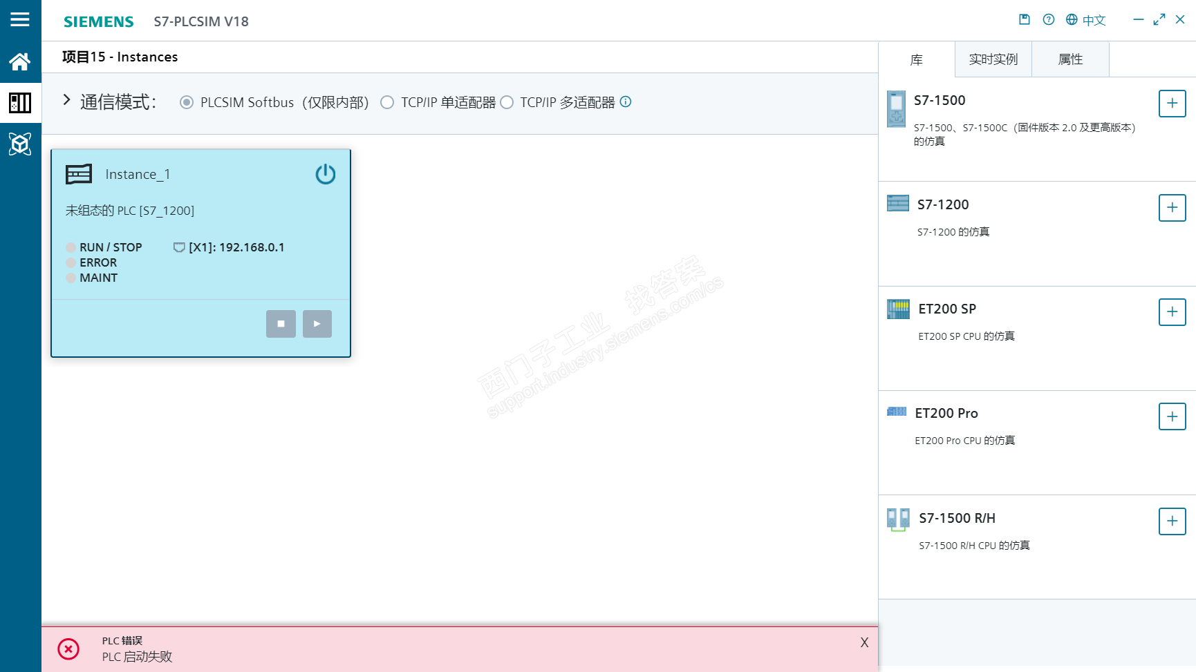
Task: Click the S7-1200 library icon
Action: tap(898, 203)
